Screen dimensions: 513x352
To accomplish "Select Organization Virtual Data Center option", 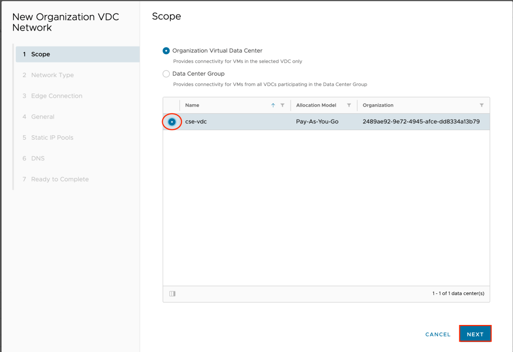I will [x=166, y=51].
